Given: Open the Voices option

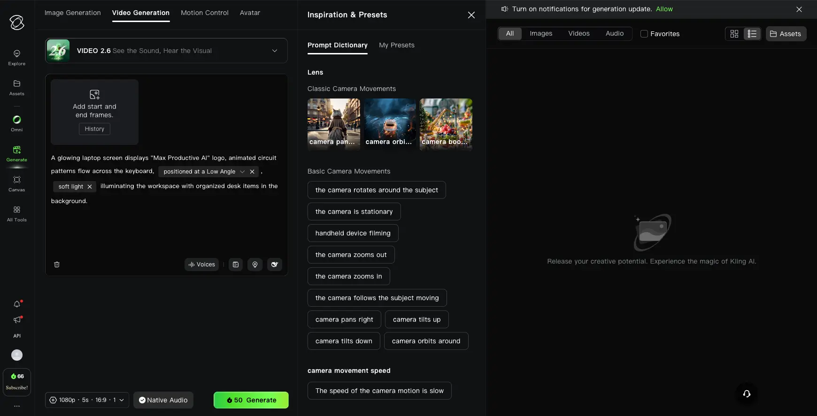Looking at the screenshot, I should (201, 265).
